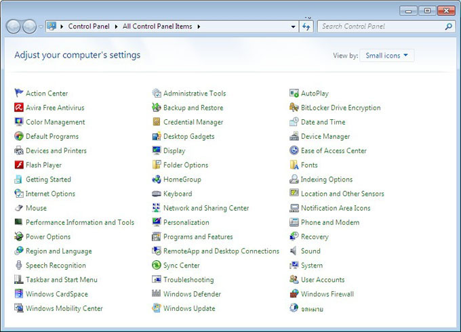Click the Default Programs icon

pos(19,136)
